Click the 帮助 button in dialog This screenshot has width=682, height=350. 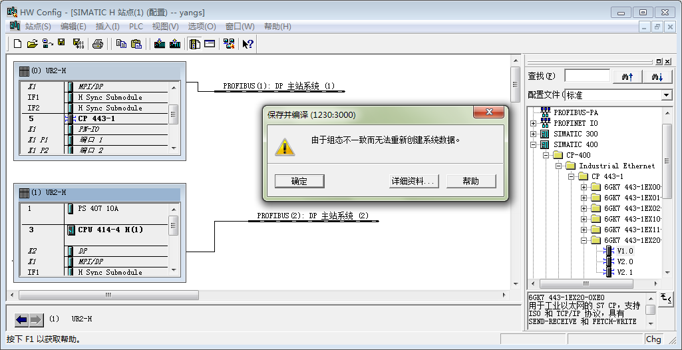(x=471, y=181)
